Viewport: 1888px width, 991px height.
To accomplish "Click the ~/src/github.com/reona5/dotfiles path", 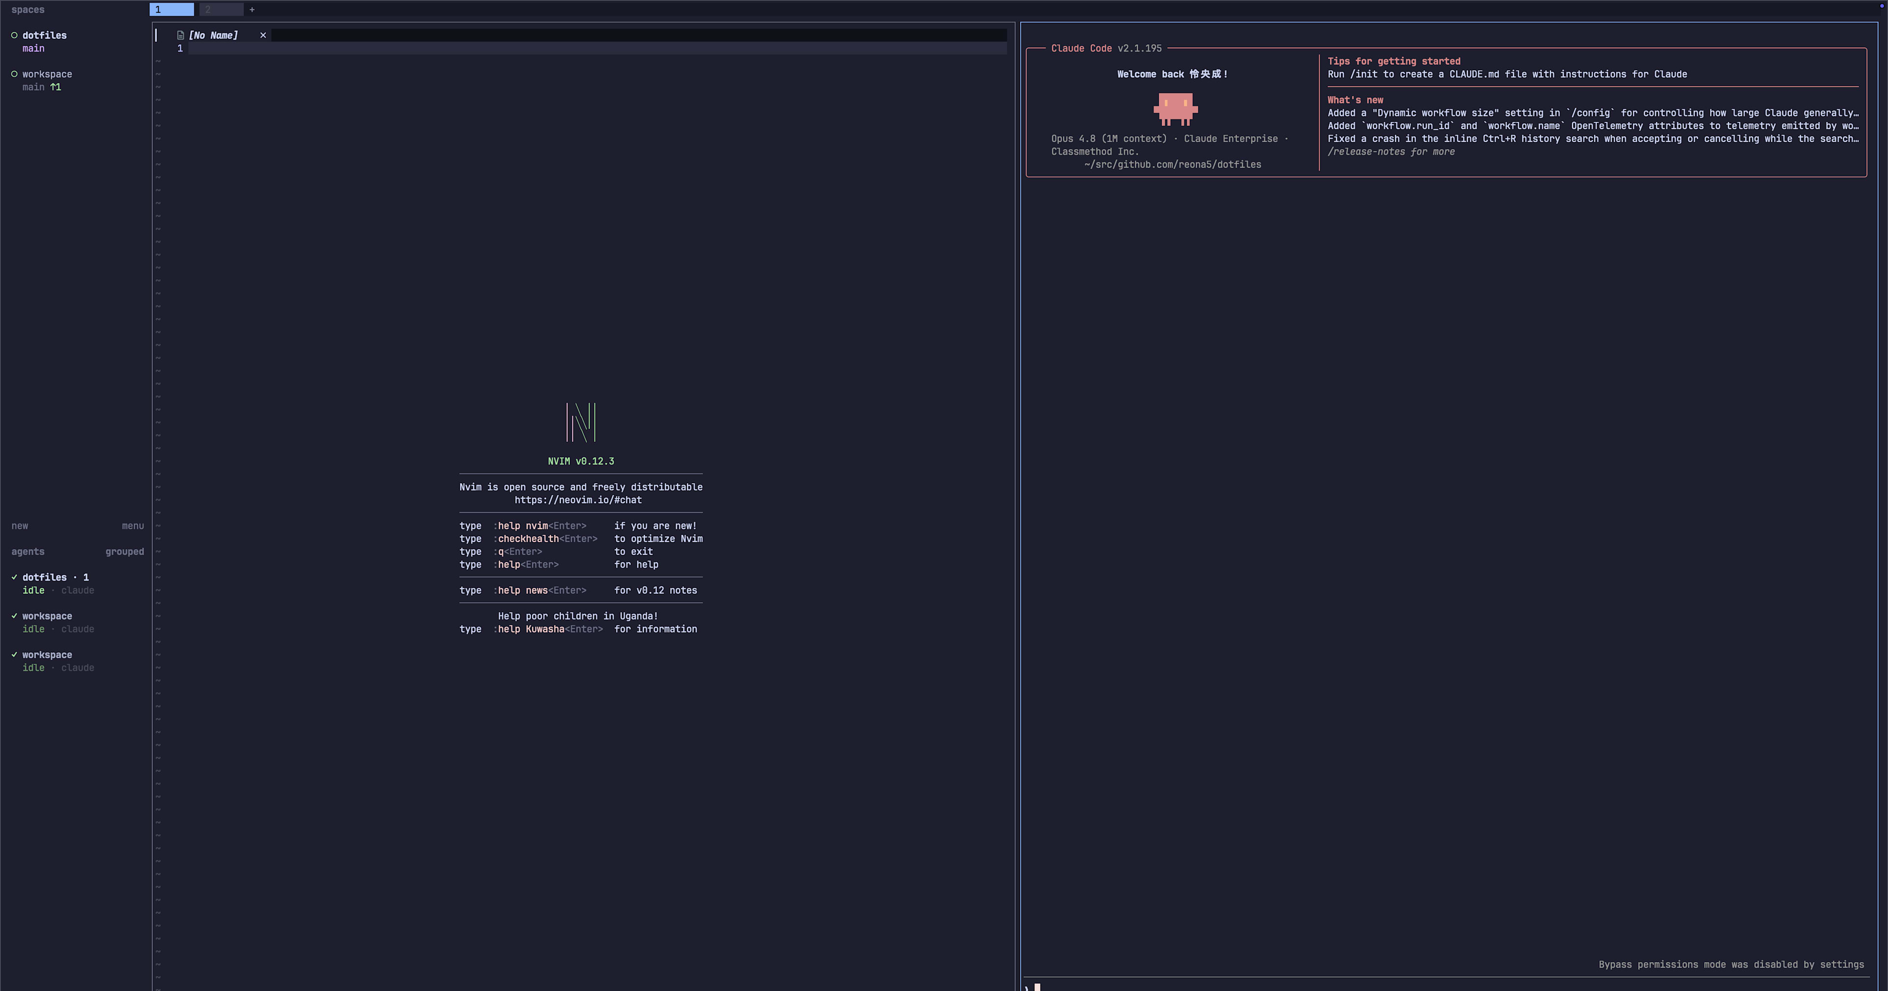I will tap(1173, 165).
